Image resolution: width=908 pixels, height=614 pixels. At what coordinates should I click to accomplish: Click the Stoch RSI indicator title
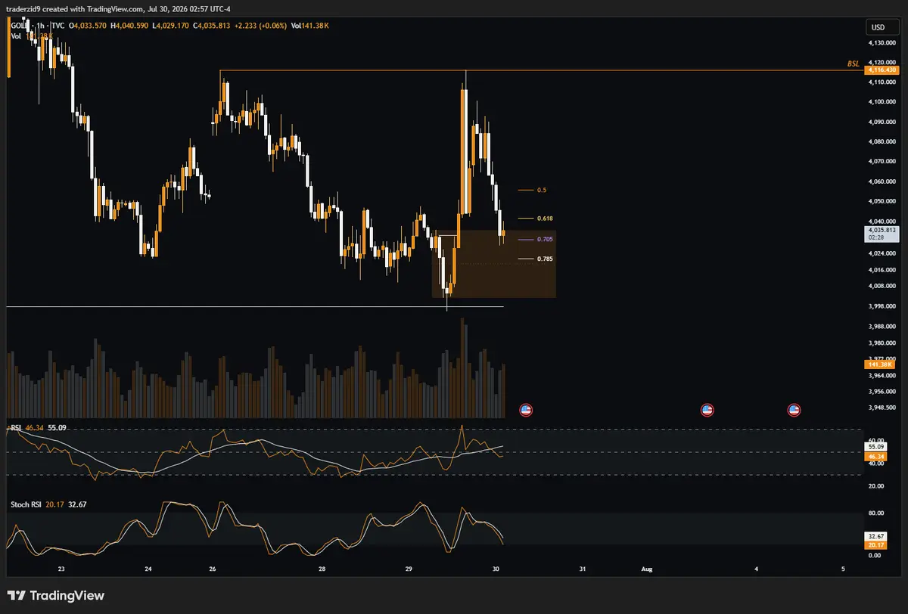25,504
